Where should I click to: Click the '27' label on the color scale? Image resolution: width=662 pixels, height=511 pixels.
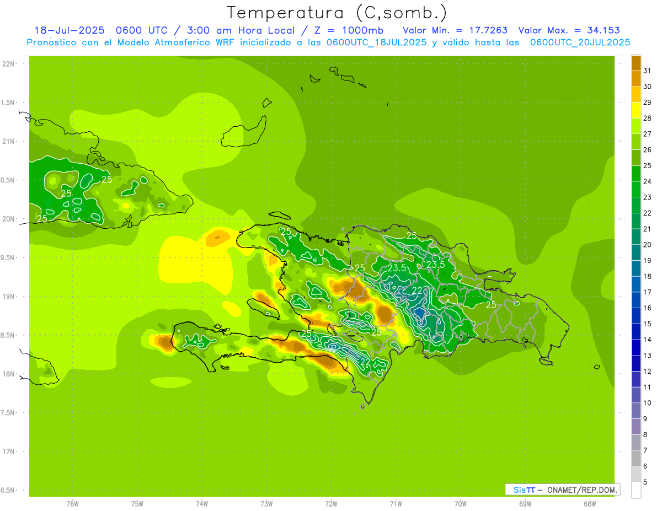(x=648, y=134)
